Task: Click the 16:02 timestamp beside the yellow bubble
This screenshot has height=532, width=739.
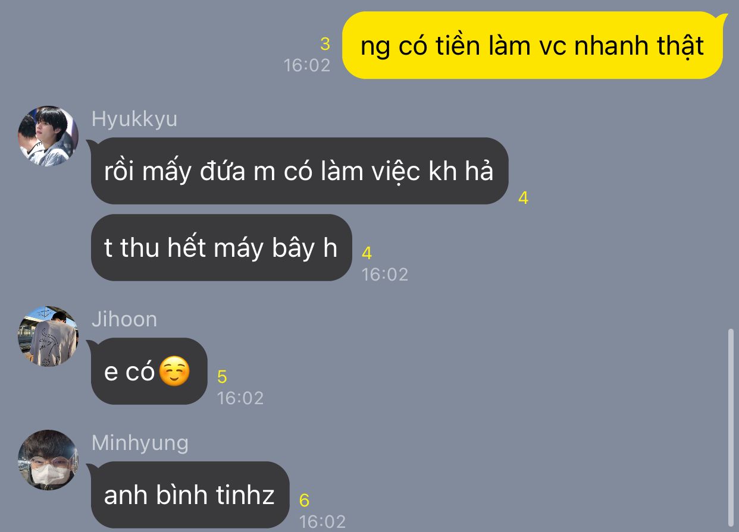Action: tap(307, 65)
